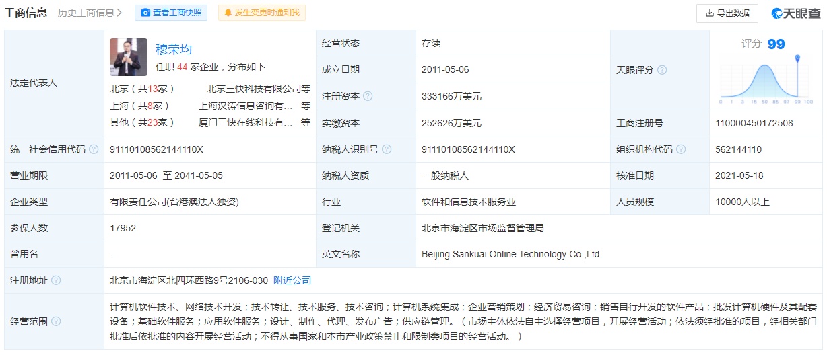
Task: Expand 历史工商信息 history section
Action: pyautogui.click(x=90, y=13)
